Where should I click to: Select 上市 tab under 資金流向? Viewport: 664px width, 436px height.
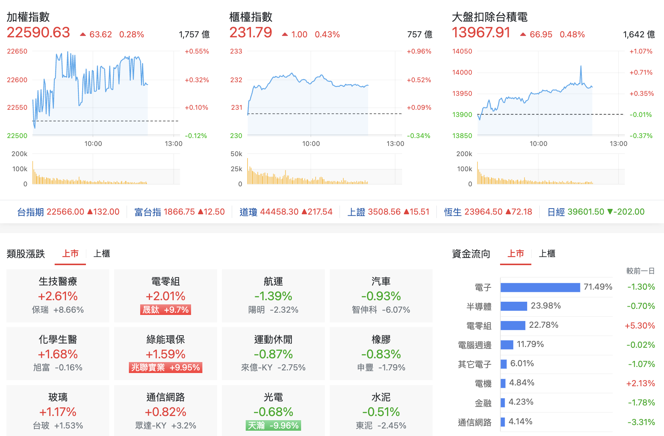pos(516,253)
